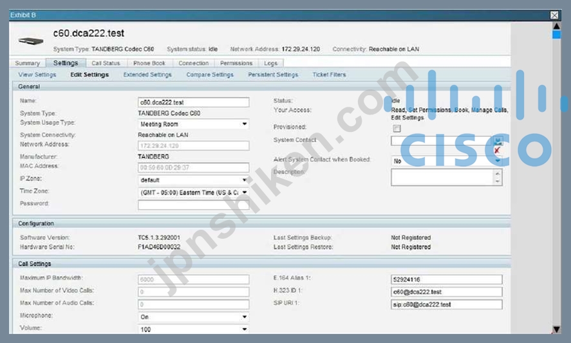Screen dimensions: 571x343
Task: Switch to the Summary tab
Action: click(27, 63)
